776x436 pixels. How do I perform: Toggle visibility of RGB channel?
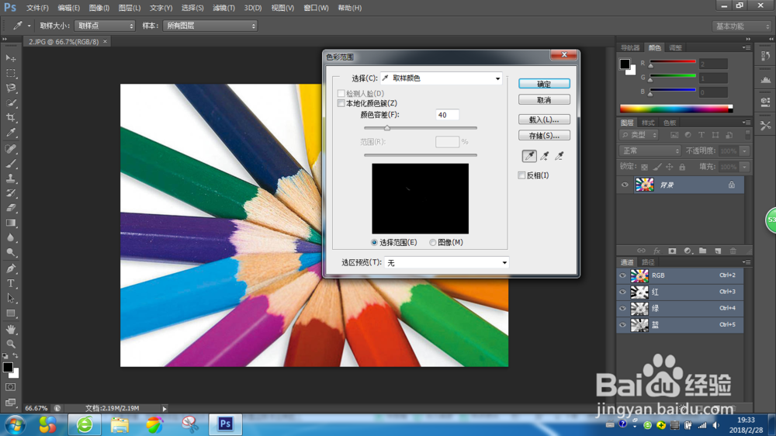tap(622, 275)
